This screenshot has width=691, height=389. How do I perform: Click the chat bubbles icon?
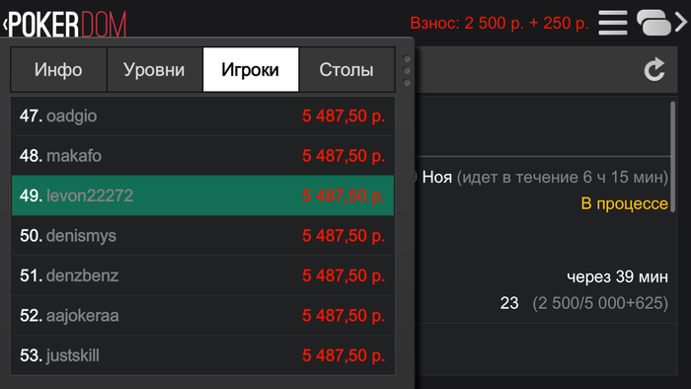653,23
